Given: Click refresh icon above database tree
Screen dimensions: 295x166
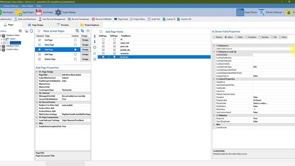Looking at the screenshot, I should [x=31, y=31].
